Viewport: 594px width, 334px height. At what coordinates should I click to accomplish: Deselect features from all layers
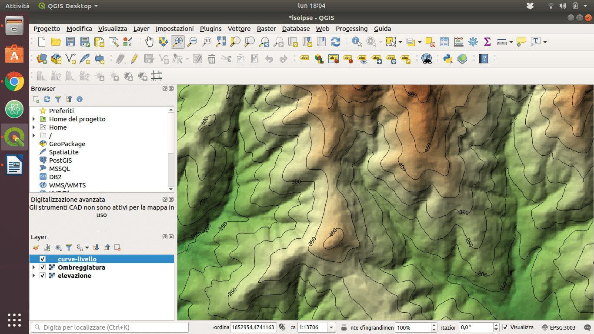pyautogui.click(x=430, y=42)
